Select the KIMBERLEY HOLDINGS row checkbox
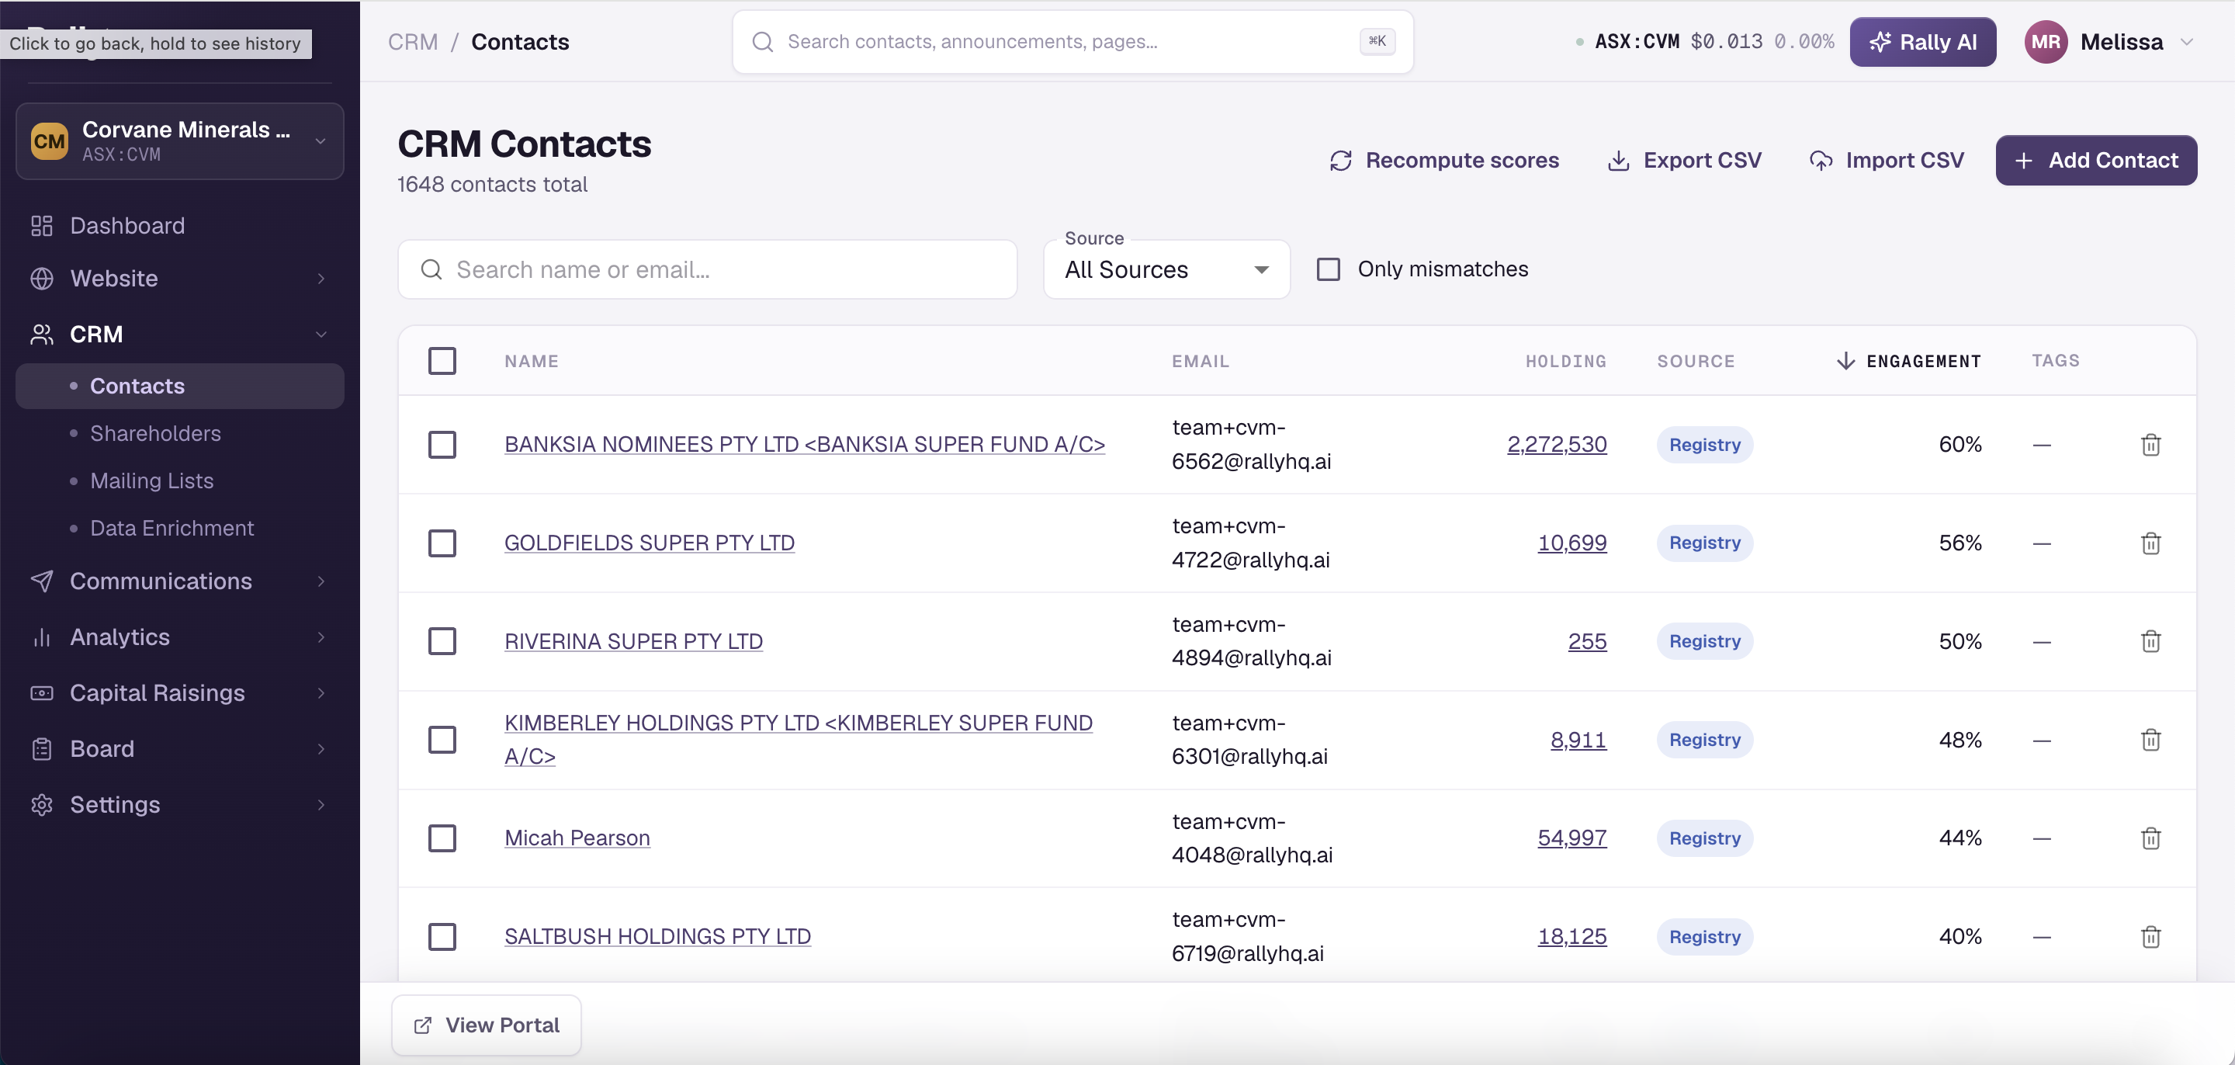This screenshot has height=1065, width=2235. (442, 740)
